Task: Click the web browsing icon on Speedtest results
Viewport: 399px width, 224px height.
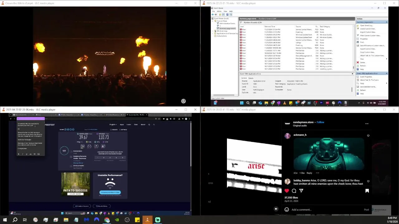Action: point(82,146)
